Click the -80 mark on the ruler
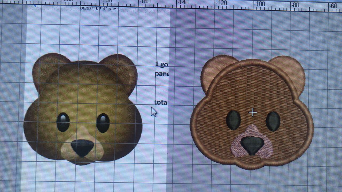The height and width of the screenshot is (192, 342). click(296, 5)
